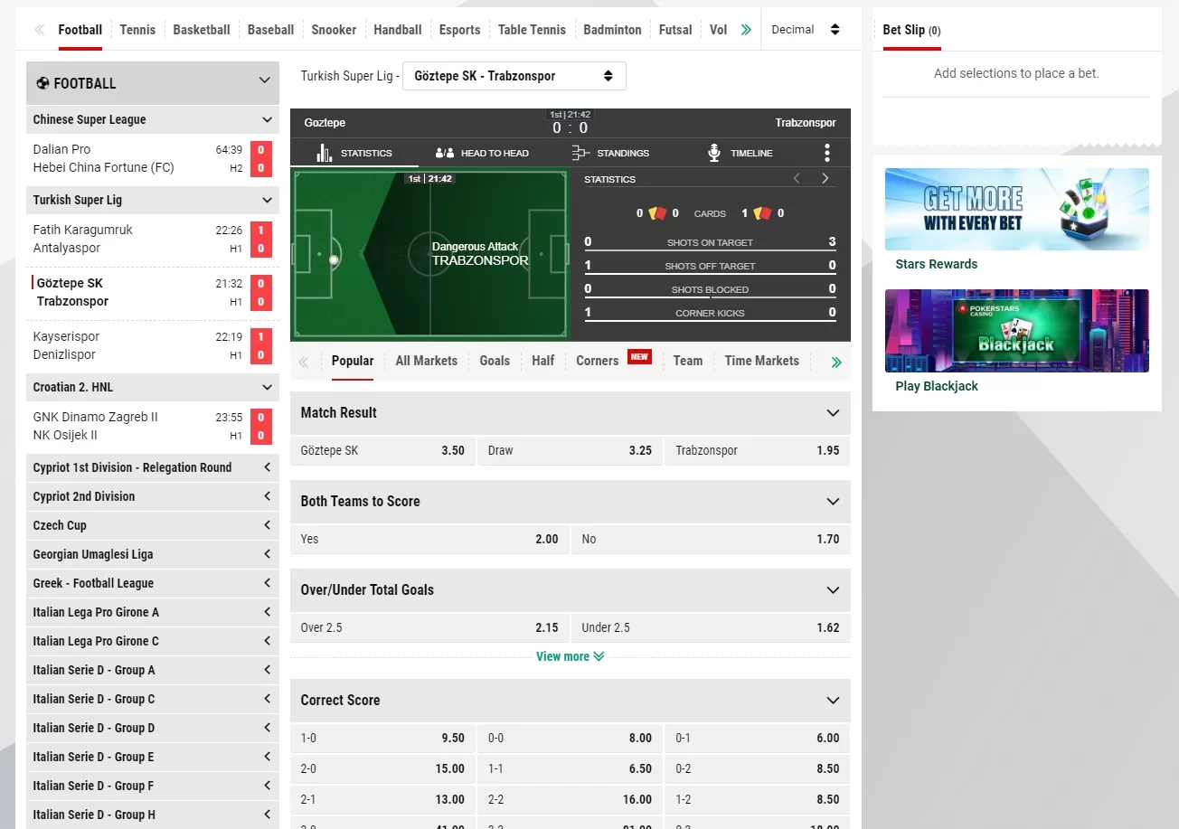This screenshot has width=1179, height=829.
Task: Go to next statistics page arrow
Action: (x=825, y=178)
